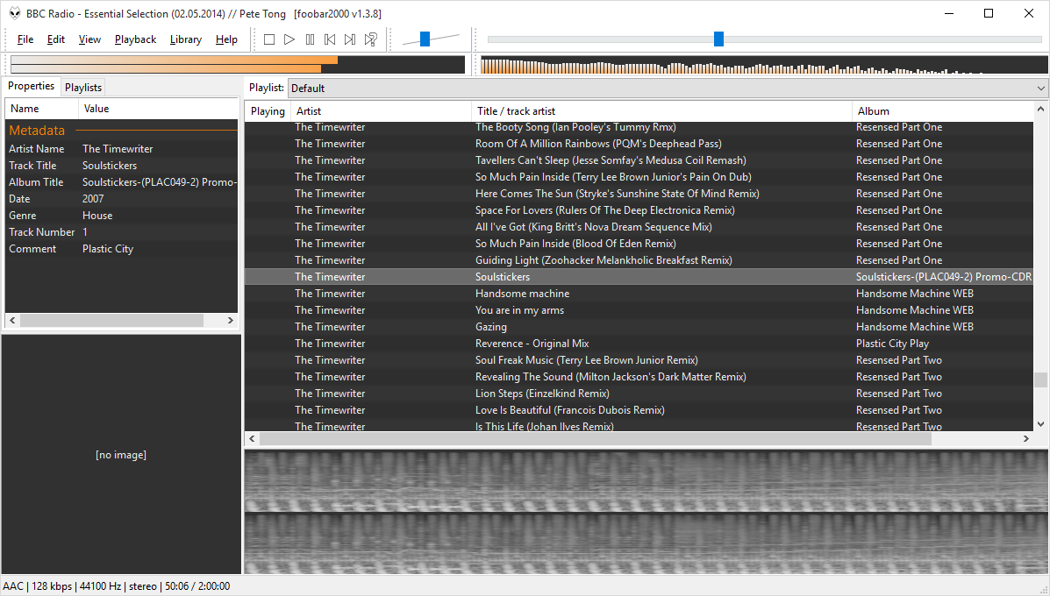
Task: Select Reverence - Original Mix track
Action: (639, 344)
